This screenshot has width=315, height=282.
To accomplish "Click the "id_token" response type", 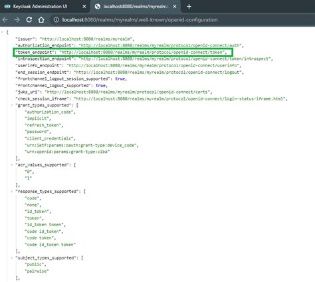I will pos(37,211).
